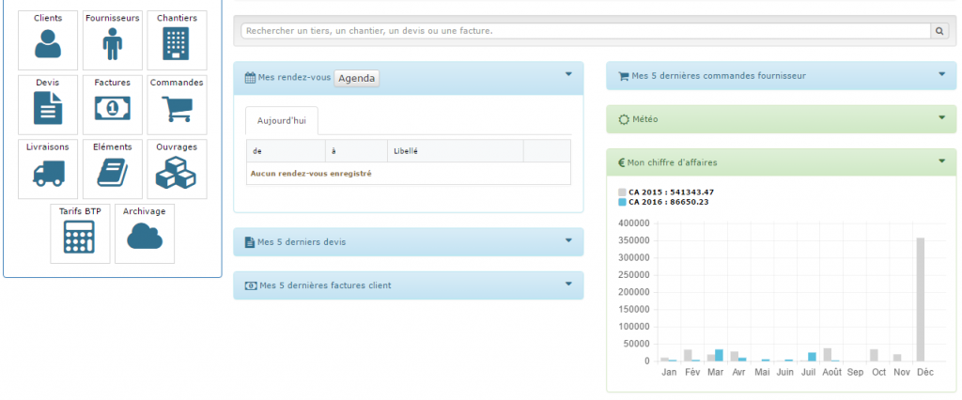This screenshot has height=400, width=962.
Task: Open Ouvrages cubes icon
Action: click(177, 174)
